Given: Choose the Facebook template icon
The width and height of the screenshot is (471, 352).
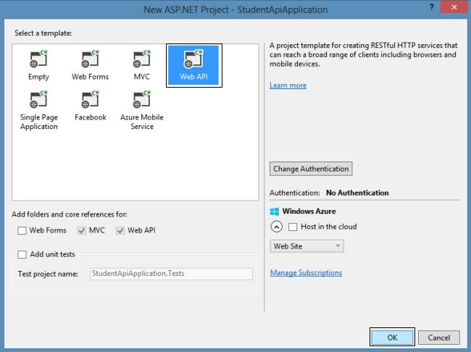Looking at the screenshot, I should point(90,100).
